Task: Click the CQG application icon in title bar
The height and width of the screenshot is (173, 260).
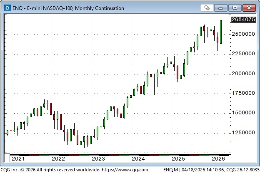Action: [x=6, y=8]
